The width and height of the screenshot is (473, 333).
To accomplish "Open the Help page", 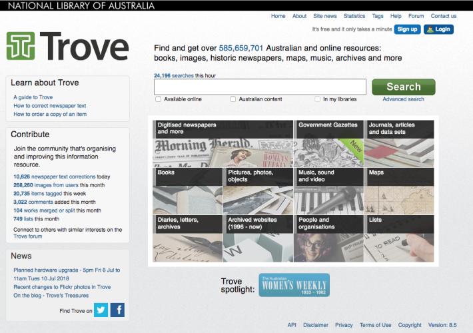I will tap(396, 16).
